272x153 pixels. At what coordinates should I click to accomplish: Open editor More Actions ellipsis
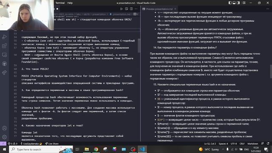pos(136,9)
